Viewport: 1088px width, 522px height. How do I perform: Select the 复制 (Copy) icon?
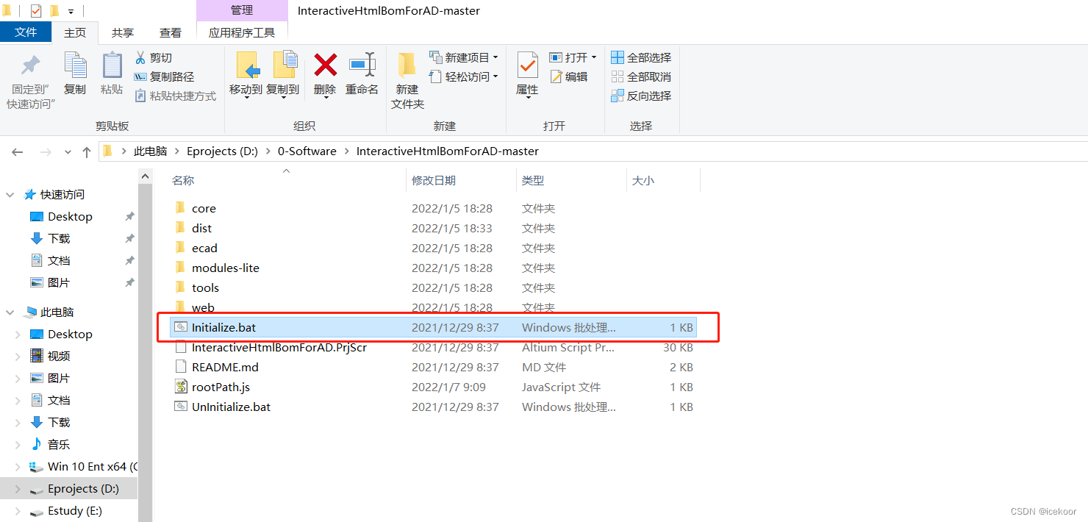coord(74,74)
